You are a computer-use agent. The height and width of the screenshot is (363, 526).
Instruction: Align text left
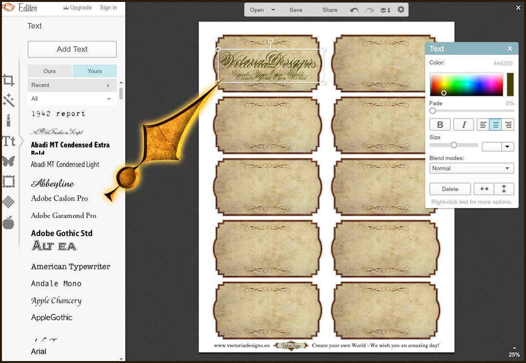[483, 125]
